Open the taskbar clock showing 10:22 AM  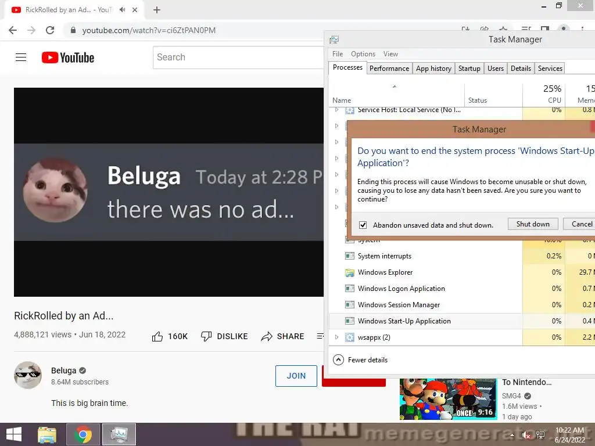(570, 435)
